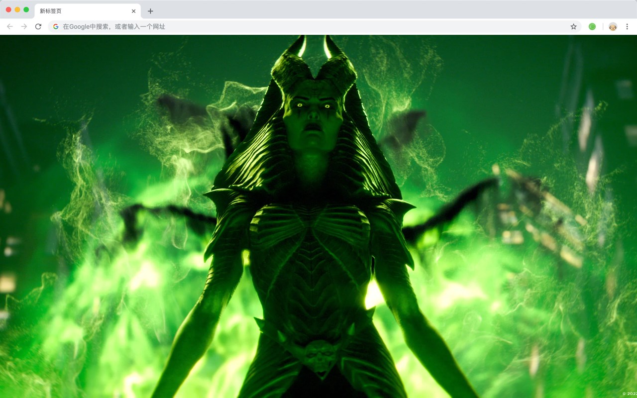Image resolution: width=637 pixels, height=398 pixels.
Task: Open the green extension icon
Action: 592,26
